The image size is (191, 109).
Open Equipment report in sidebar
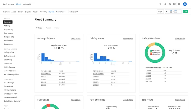click(x=8, y=40)
